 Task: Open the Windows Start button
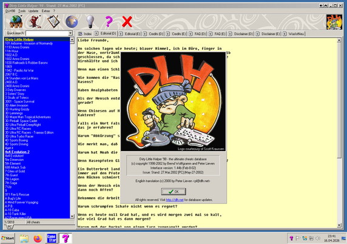[x=8, y=239]
